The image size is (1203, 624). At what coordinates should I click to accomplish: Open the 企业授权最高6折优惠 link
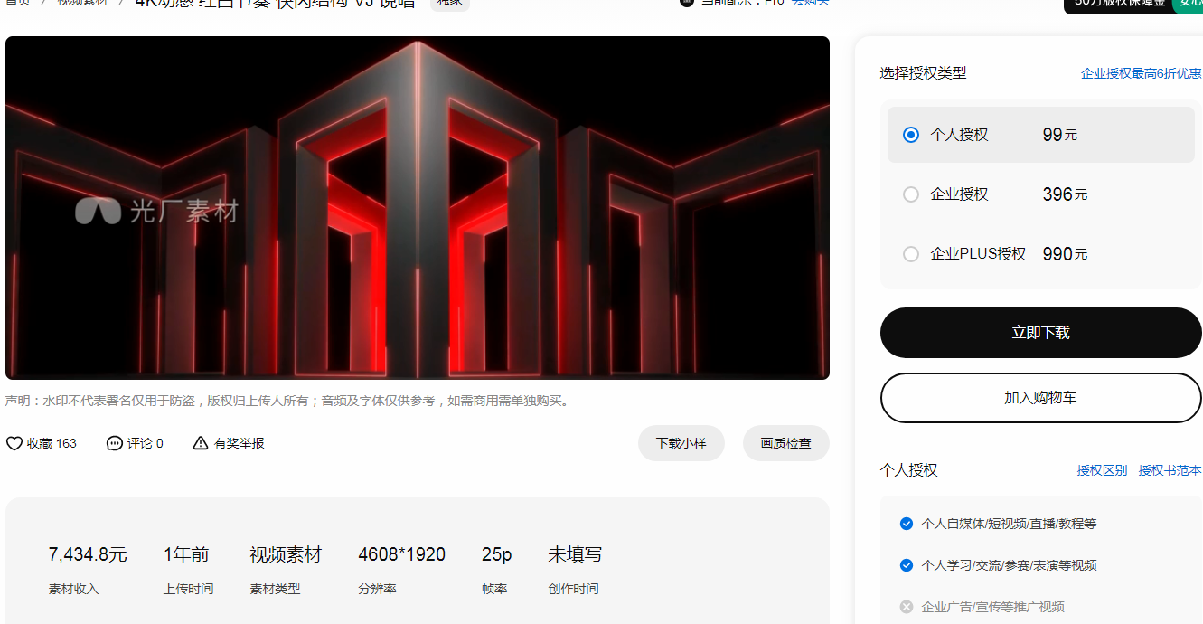tap(1141, 73)
